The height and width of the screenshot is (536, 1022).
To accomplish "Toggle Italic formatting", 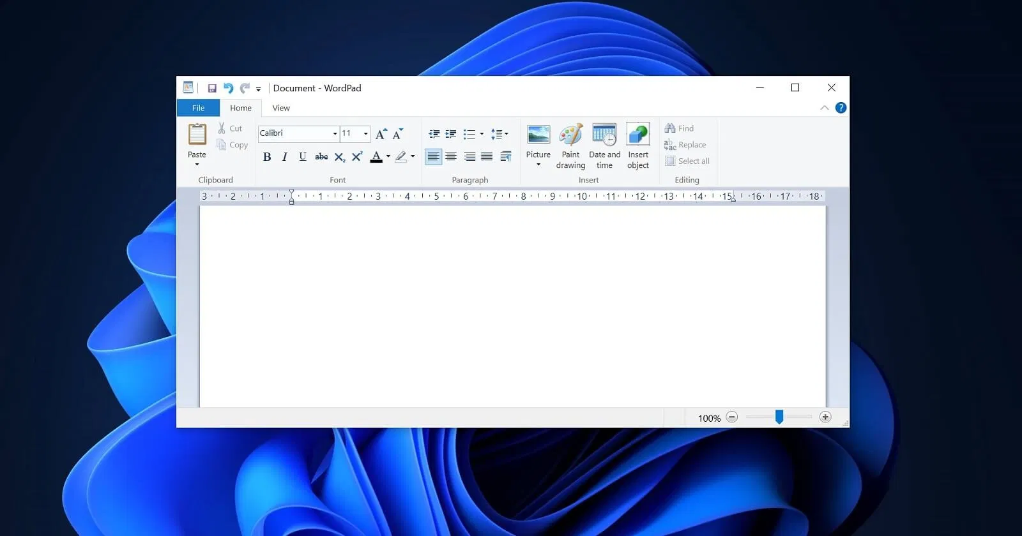I will point(285,157).
